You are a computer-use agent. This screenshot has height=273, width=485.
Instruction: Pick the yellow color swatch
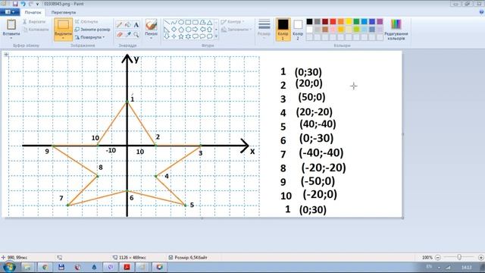[349, 21]
